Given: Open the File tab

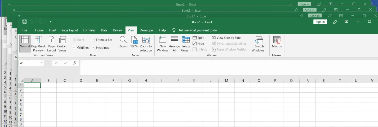Looking at the screenshot, I should (25, 30).
